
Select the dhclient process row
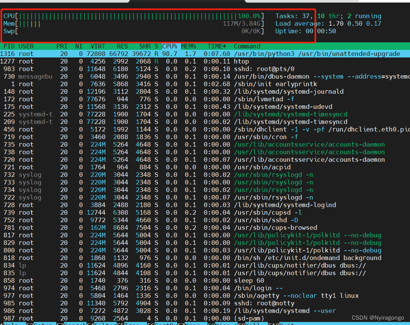point(205,129)
